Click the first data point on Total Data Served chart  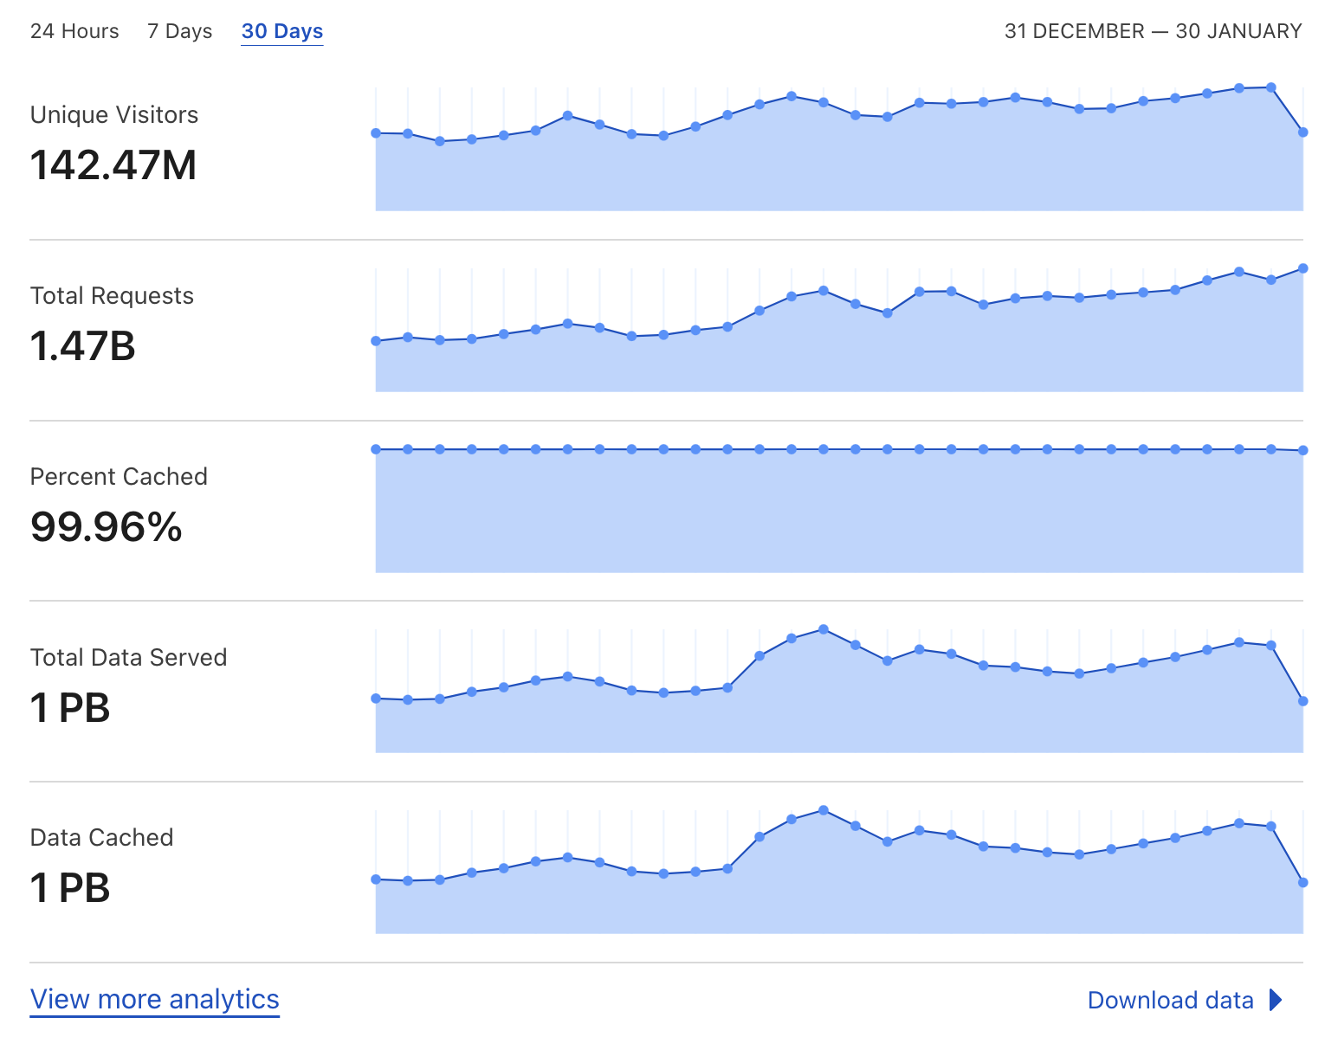[x=376, y=699]
